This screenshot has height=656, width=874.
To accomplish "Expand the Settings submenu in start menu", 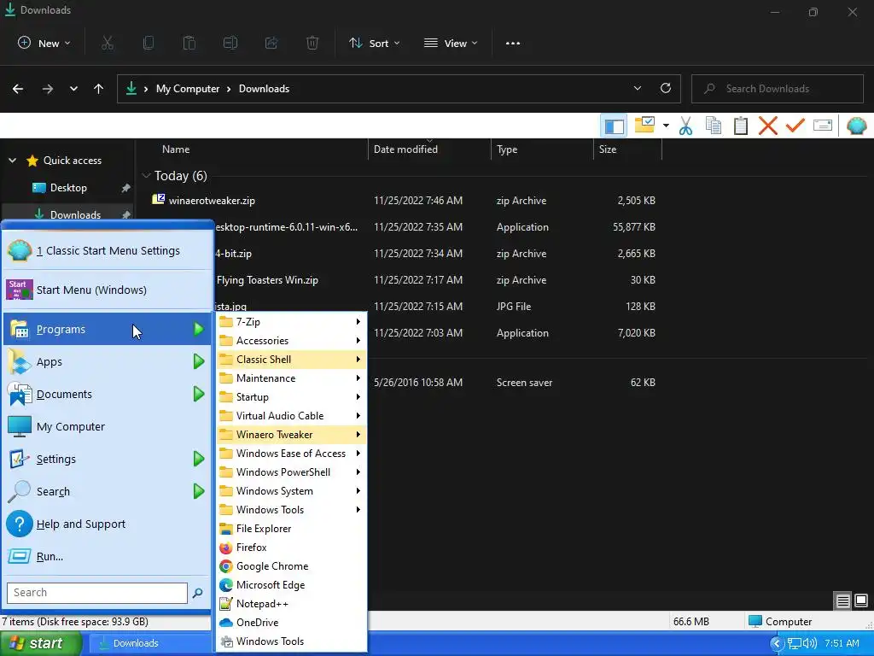I will pos(108,459).
